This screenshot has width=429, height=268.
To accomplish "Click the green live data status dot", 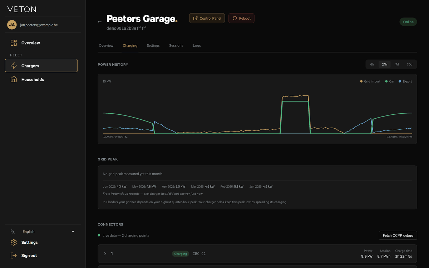I will point(99,235).
